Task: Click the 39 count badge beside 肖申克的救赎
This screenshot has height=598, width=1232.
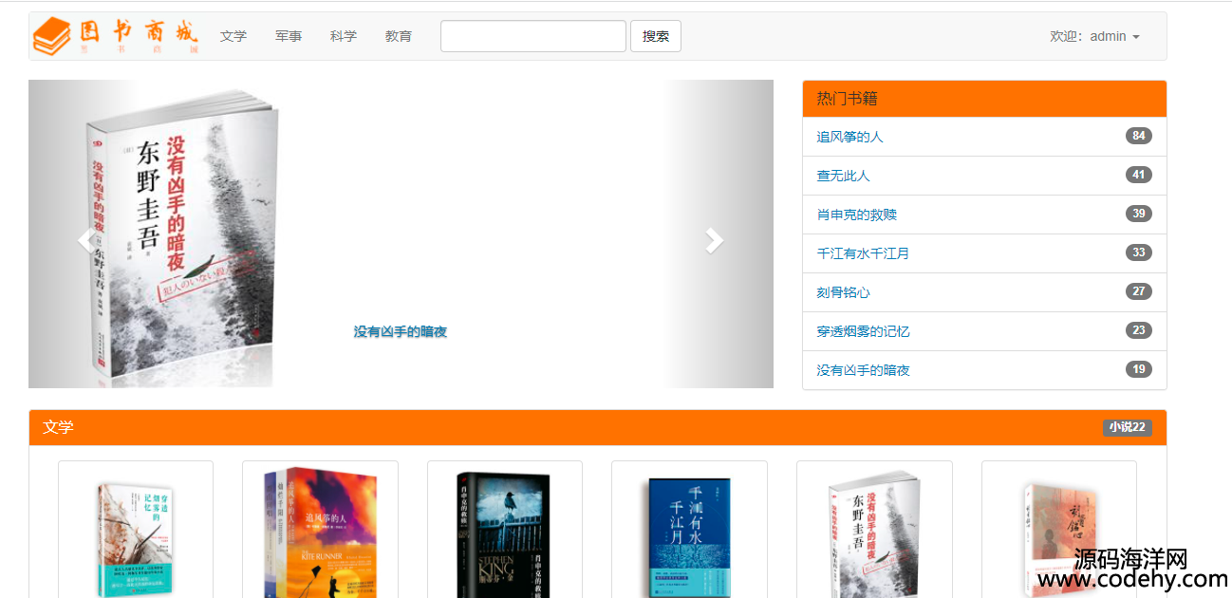Action: click(1139, 214)
